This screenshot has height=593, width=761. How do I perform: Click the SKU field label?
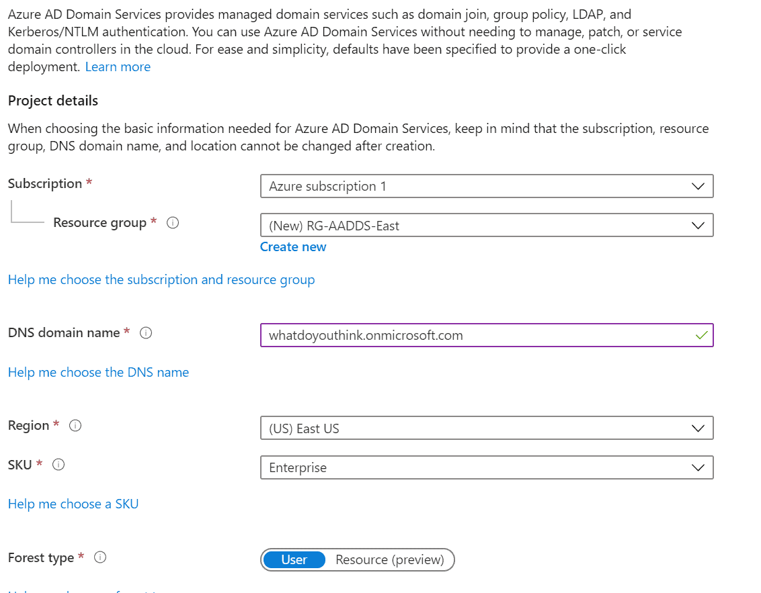(x=19, y=465)
